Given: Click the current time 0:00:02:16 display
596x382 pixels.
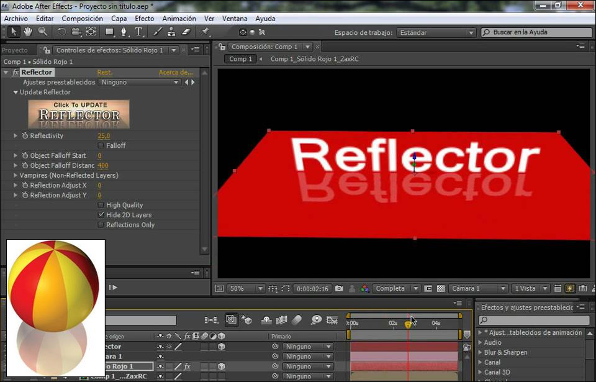Looking at the screenshot, I should point(312,289).
